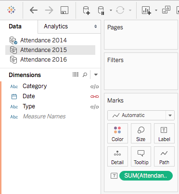Switch to the Analytics tab

pos(56,26)
